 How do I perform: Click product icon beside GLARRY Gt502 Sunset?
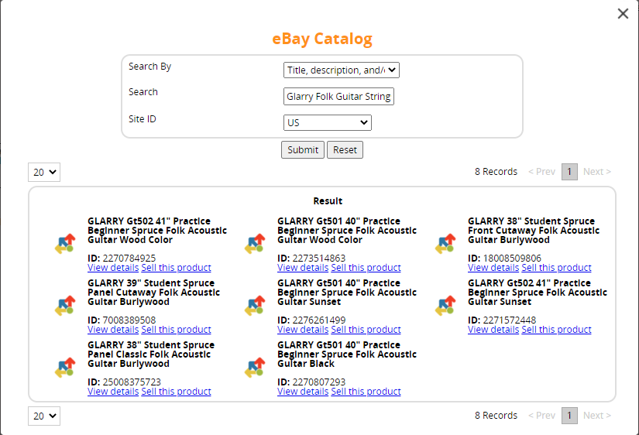coord(445,306)
